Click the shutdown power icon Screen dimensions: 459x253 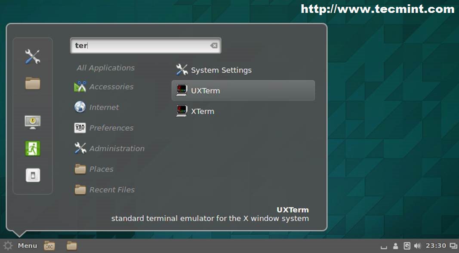coord(33,175)
